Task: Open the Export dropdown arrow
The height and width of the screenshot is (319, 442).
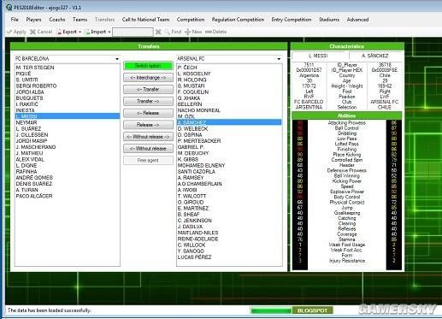Action: click(x=80, y=32)
